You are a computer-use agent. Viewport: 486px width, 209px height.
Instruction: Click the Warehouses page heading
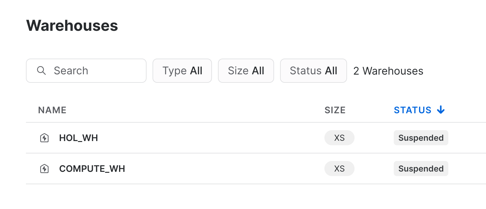click(x=72, y=26)
